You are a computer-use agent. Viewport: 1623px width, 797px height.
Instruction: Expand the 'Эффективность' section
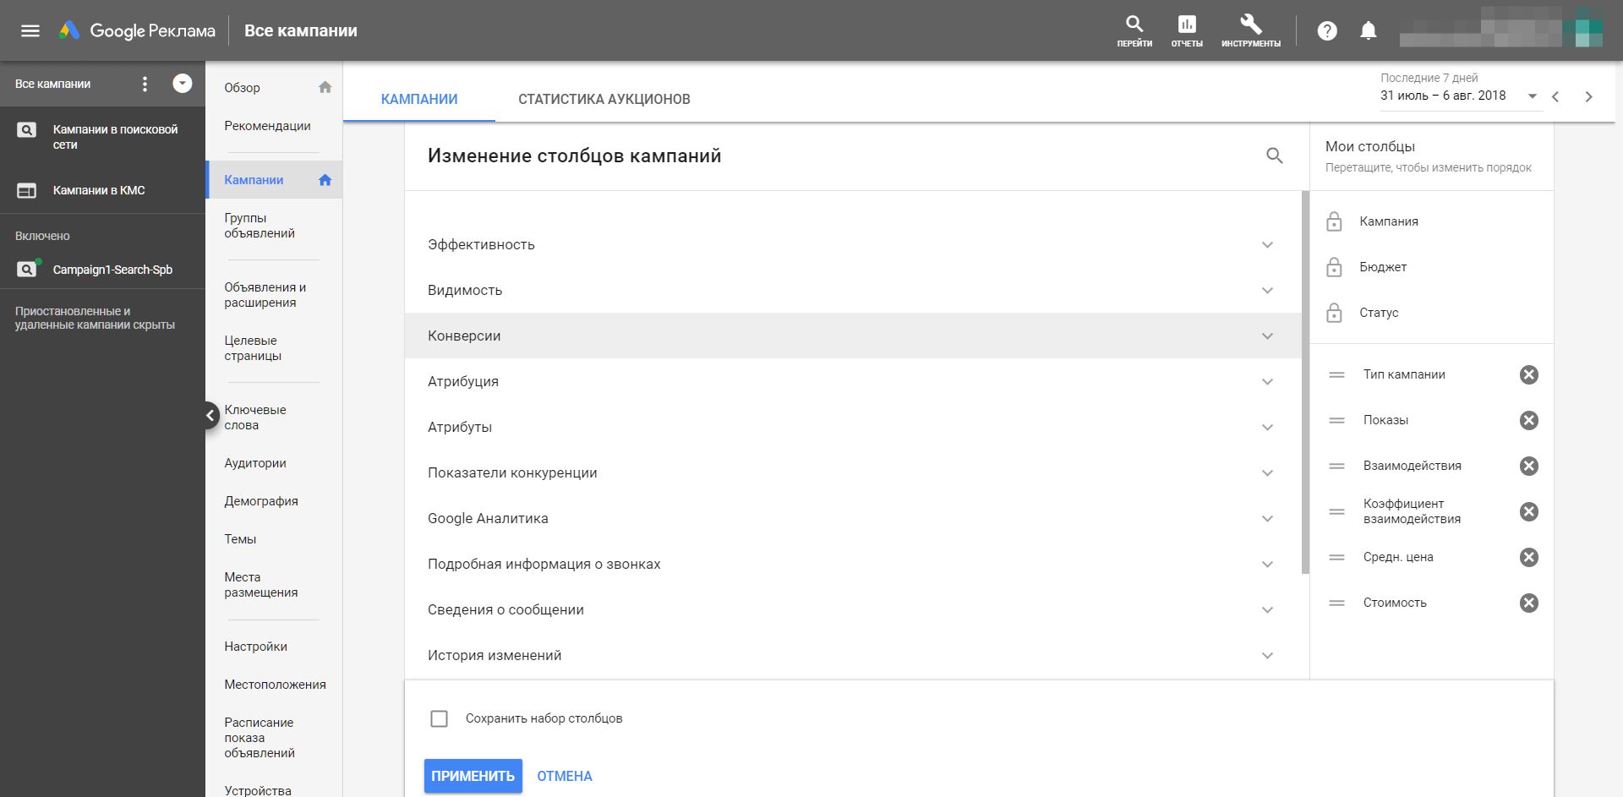pos(1267,245)
